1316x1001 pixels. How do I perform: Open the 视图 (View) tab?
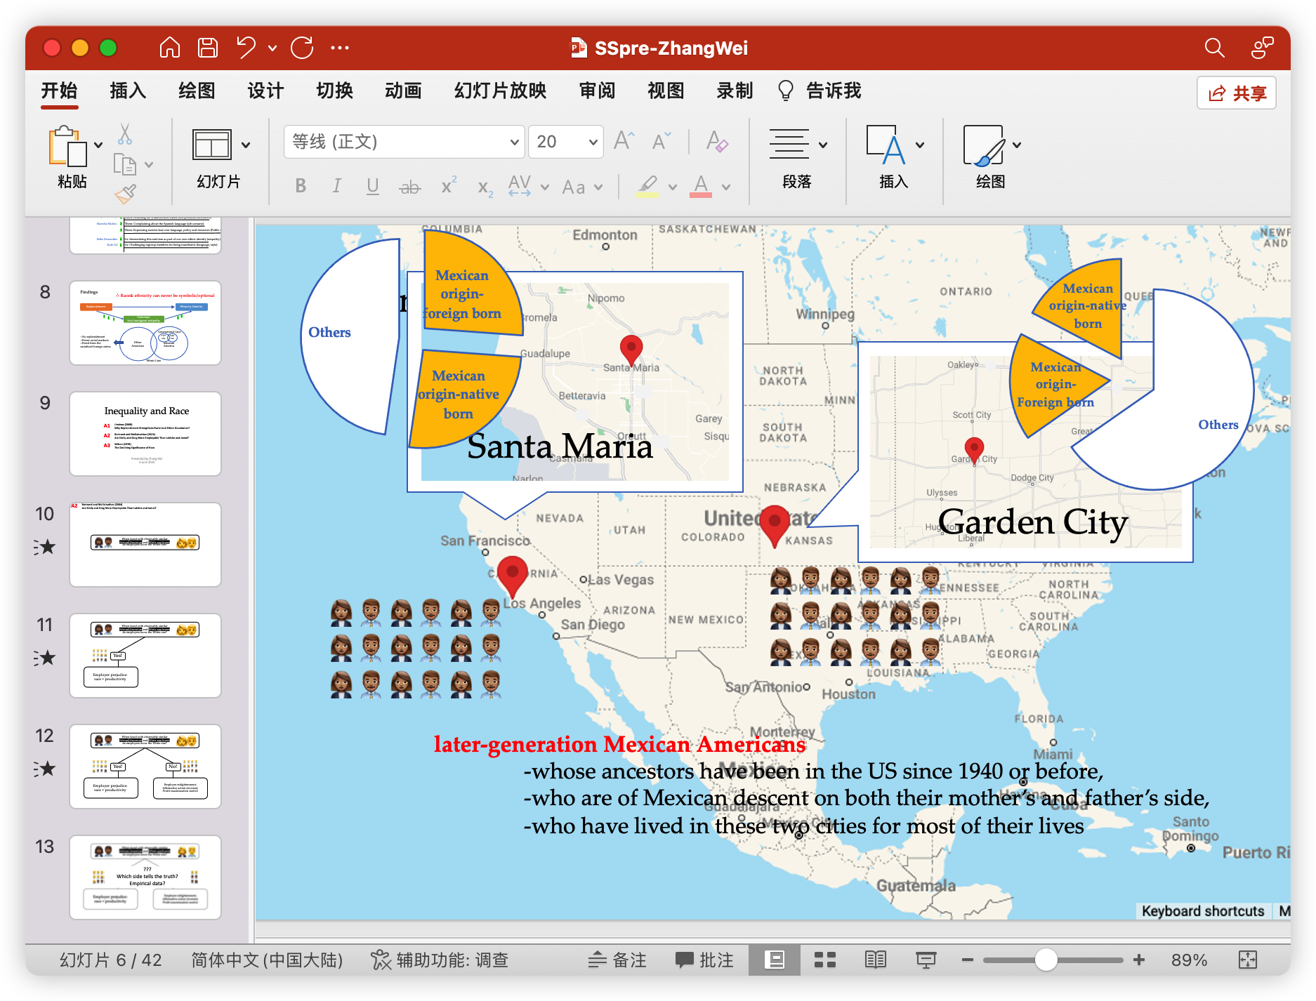pyautogui.click(x=666, y=91)
